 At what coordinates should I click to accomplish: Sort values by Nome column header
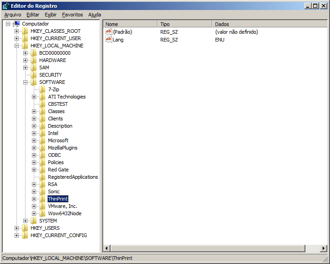point(130,24)
